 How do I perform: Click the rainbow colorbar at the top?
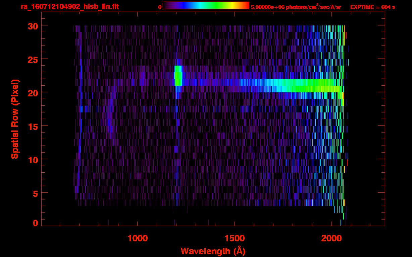pos(206,5)
